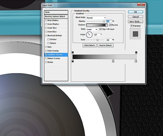163x136 pixels.
Task: Select Blending Options: Default entry
Action: point(56,17)
